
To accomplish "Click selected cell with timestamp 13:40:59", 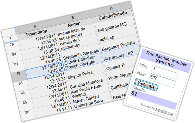I will point(45,70).
